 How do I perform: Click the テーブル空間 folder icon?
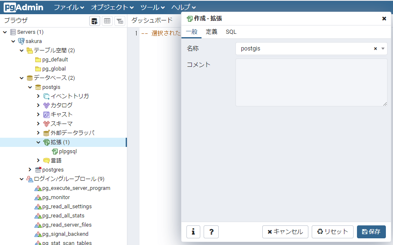point(30,51)
